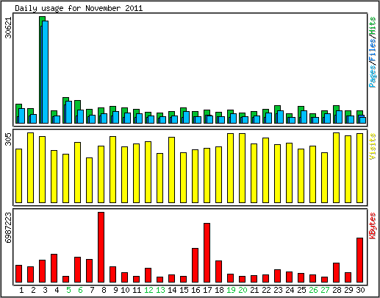This screenshot has height=298, width=380.
Task: Click the 6987223 KBytes scale value
Action: 8,227
